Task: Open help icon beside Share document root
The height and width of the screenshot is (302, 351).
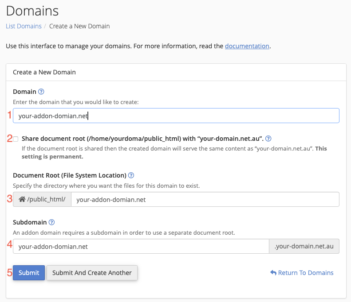Action: [268, 138]
